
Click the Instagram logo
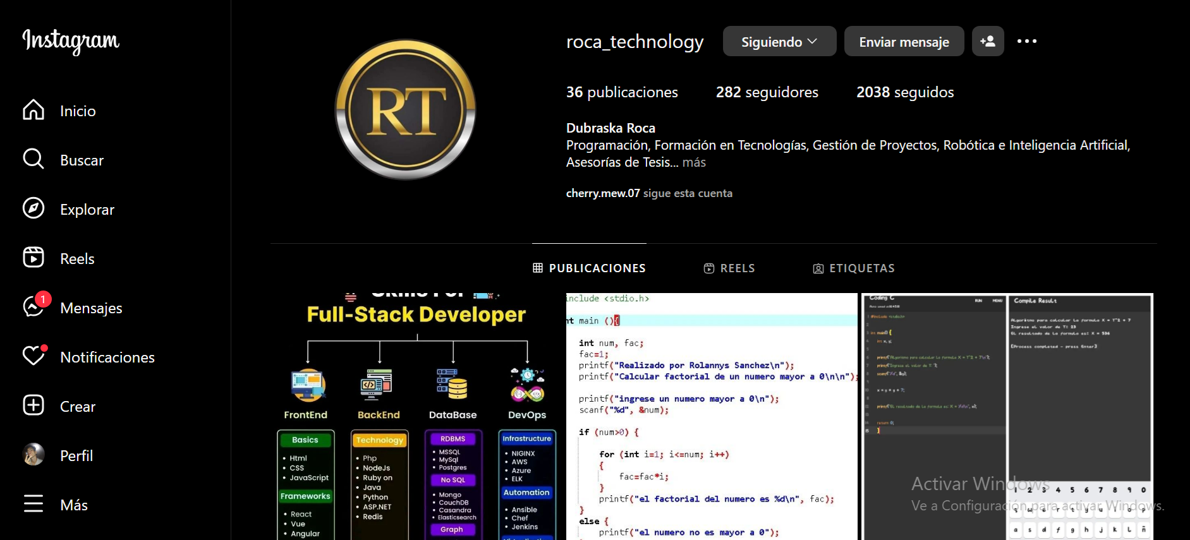(x=71, y=41)
